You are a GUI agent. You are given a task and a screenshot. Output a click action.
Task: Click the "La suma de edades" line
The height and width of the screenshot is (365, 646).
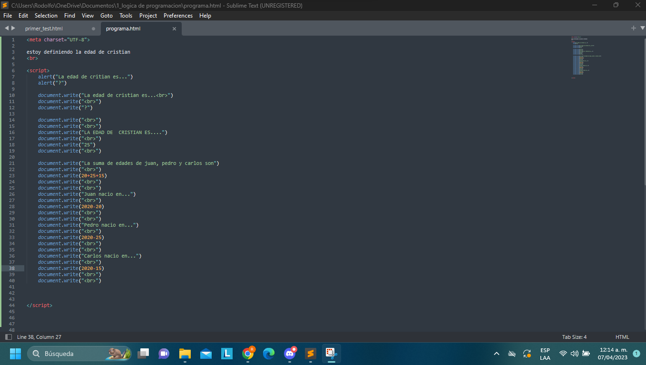128,163
